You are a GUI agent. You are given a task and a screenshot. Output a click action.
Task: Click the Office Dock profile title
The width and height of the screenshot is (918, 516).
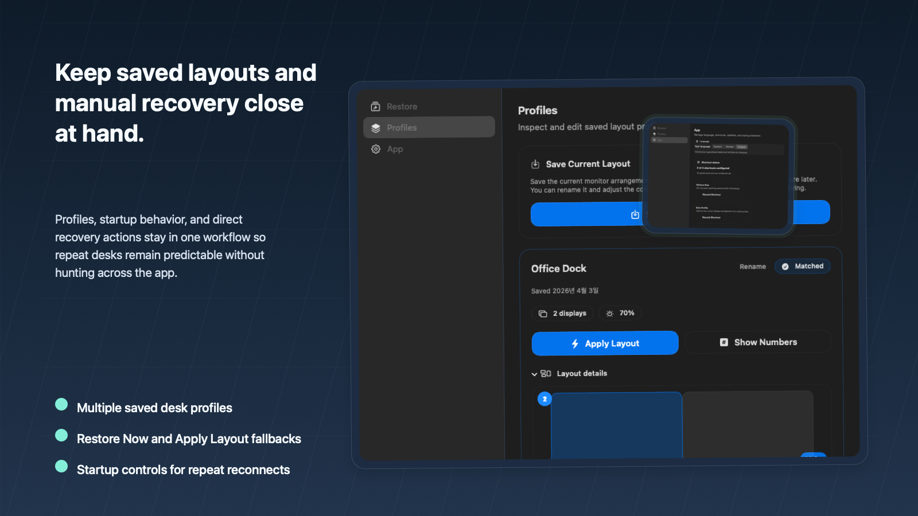(x=558, y=268)
